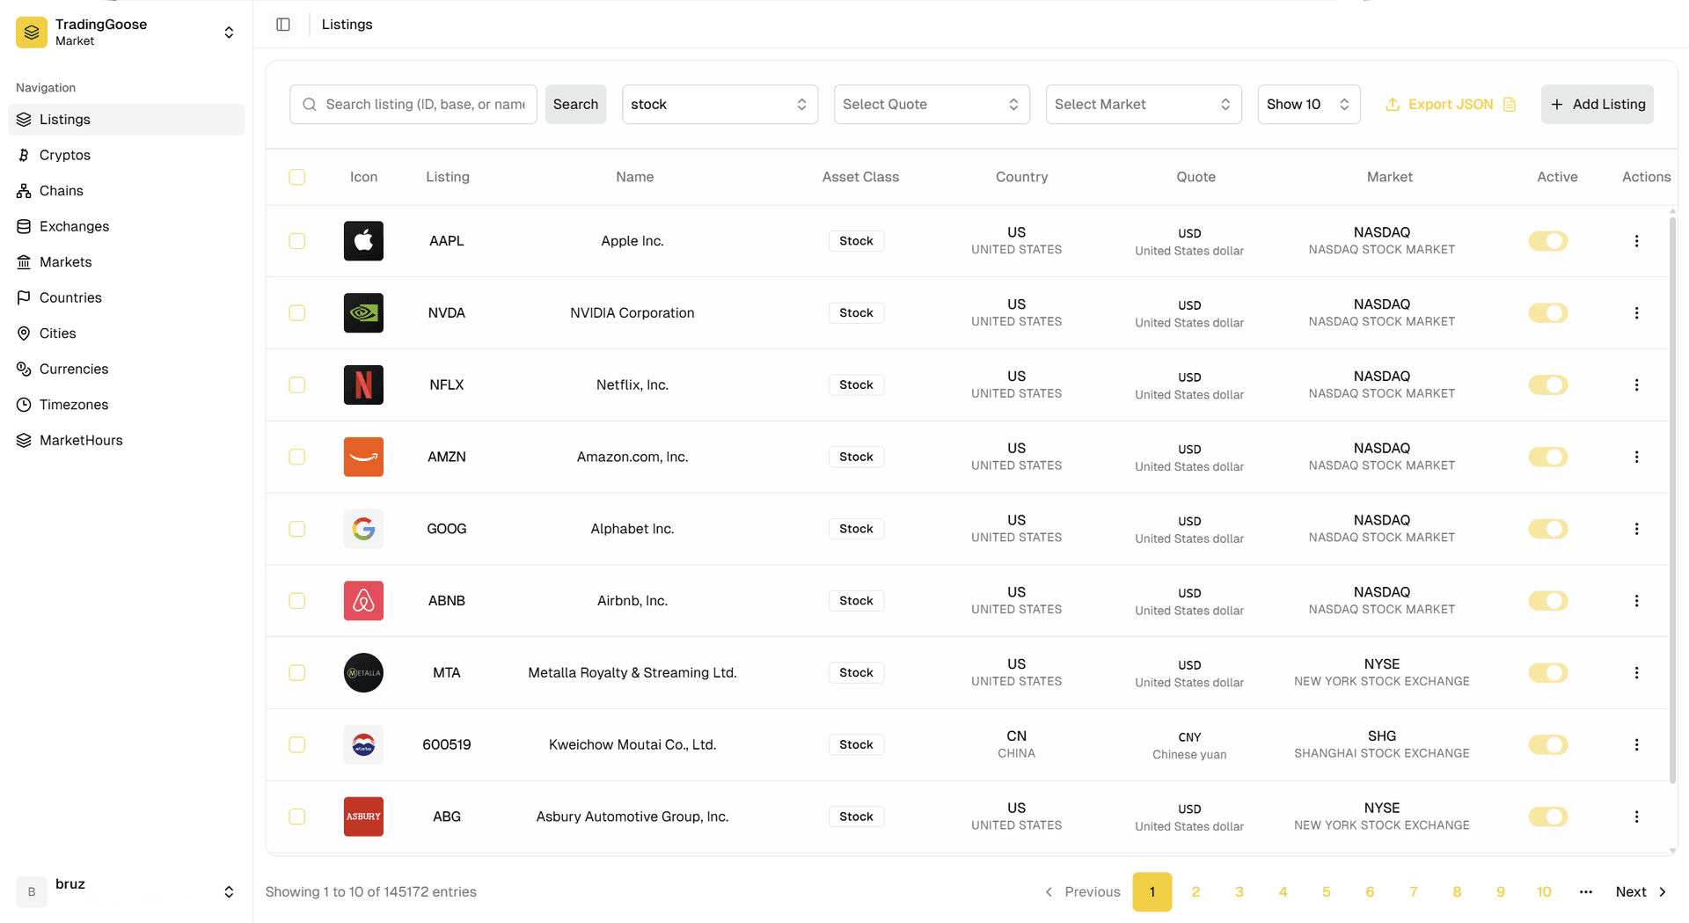The image size is (1689, 923).
Task: Check the select-all header checkbox
Action: (x=297, y=177)
